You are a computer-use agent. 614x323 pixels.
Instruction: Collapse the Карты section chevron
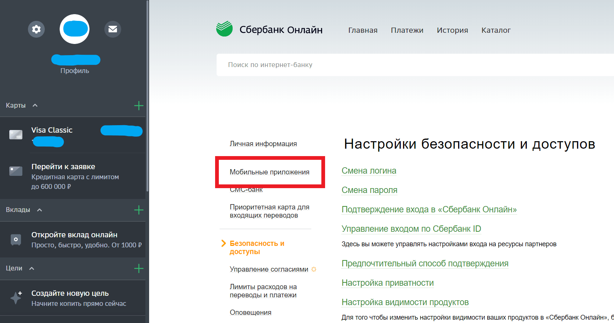pos(35,105)
